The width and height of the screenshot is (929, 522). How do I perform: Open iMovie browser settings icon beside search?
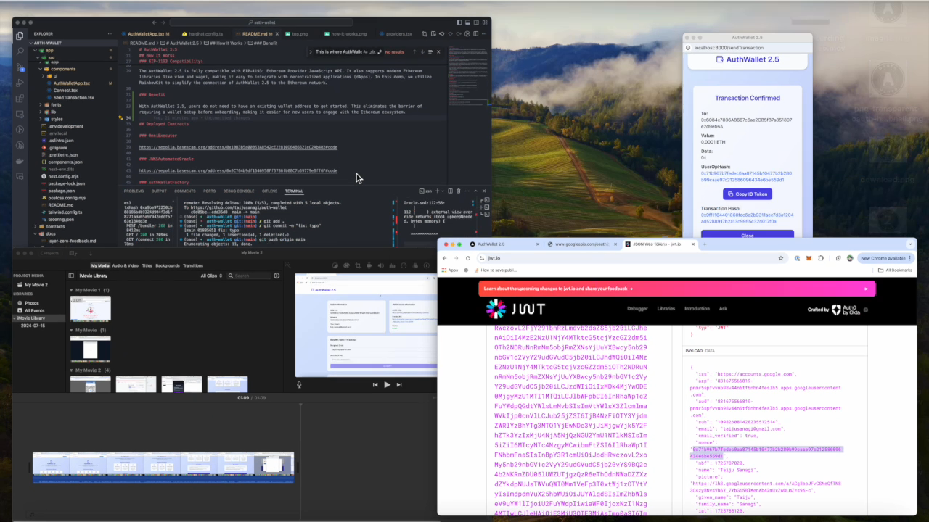click(x=277, y=275)
